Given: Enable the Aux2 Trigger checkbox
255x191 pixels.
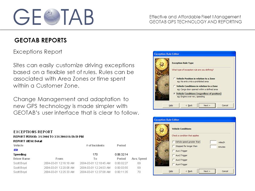Looking at the screenshot, I should 173,155.
